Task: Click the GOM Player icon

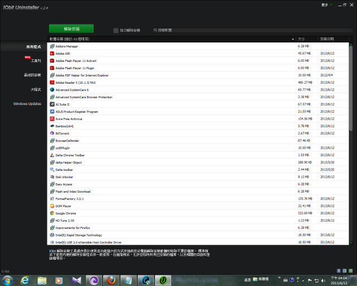Action: point(52,206)
